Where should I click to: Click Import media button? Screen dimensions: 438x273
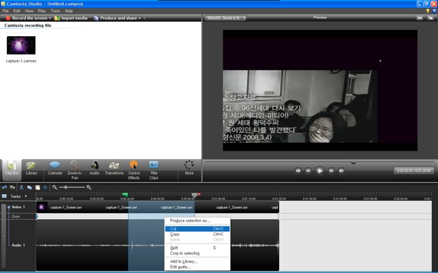pos(70,18)
